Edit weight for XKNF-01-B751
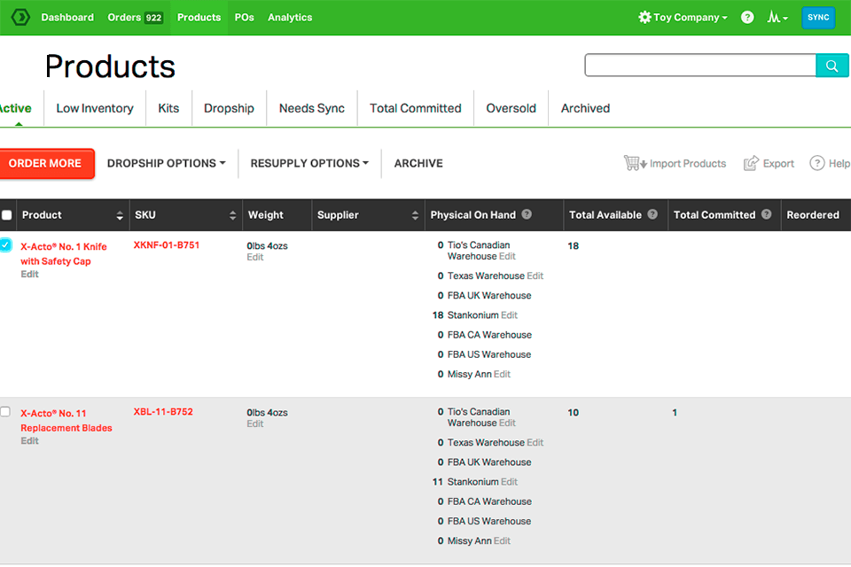 (254, 257)
